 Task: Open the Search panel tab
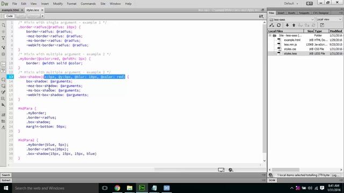6,175
